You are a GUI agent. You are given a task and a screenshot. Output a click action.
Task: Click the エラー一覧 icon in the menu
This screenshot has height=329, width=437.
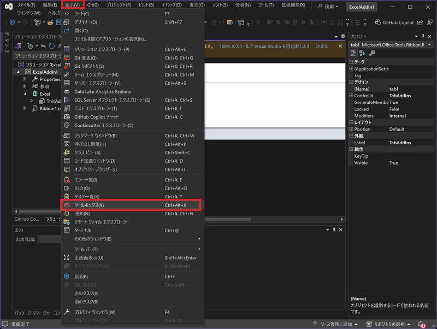point(67,180)
